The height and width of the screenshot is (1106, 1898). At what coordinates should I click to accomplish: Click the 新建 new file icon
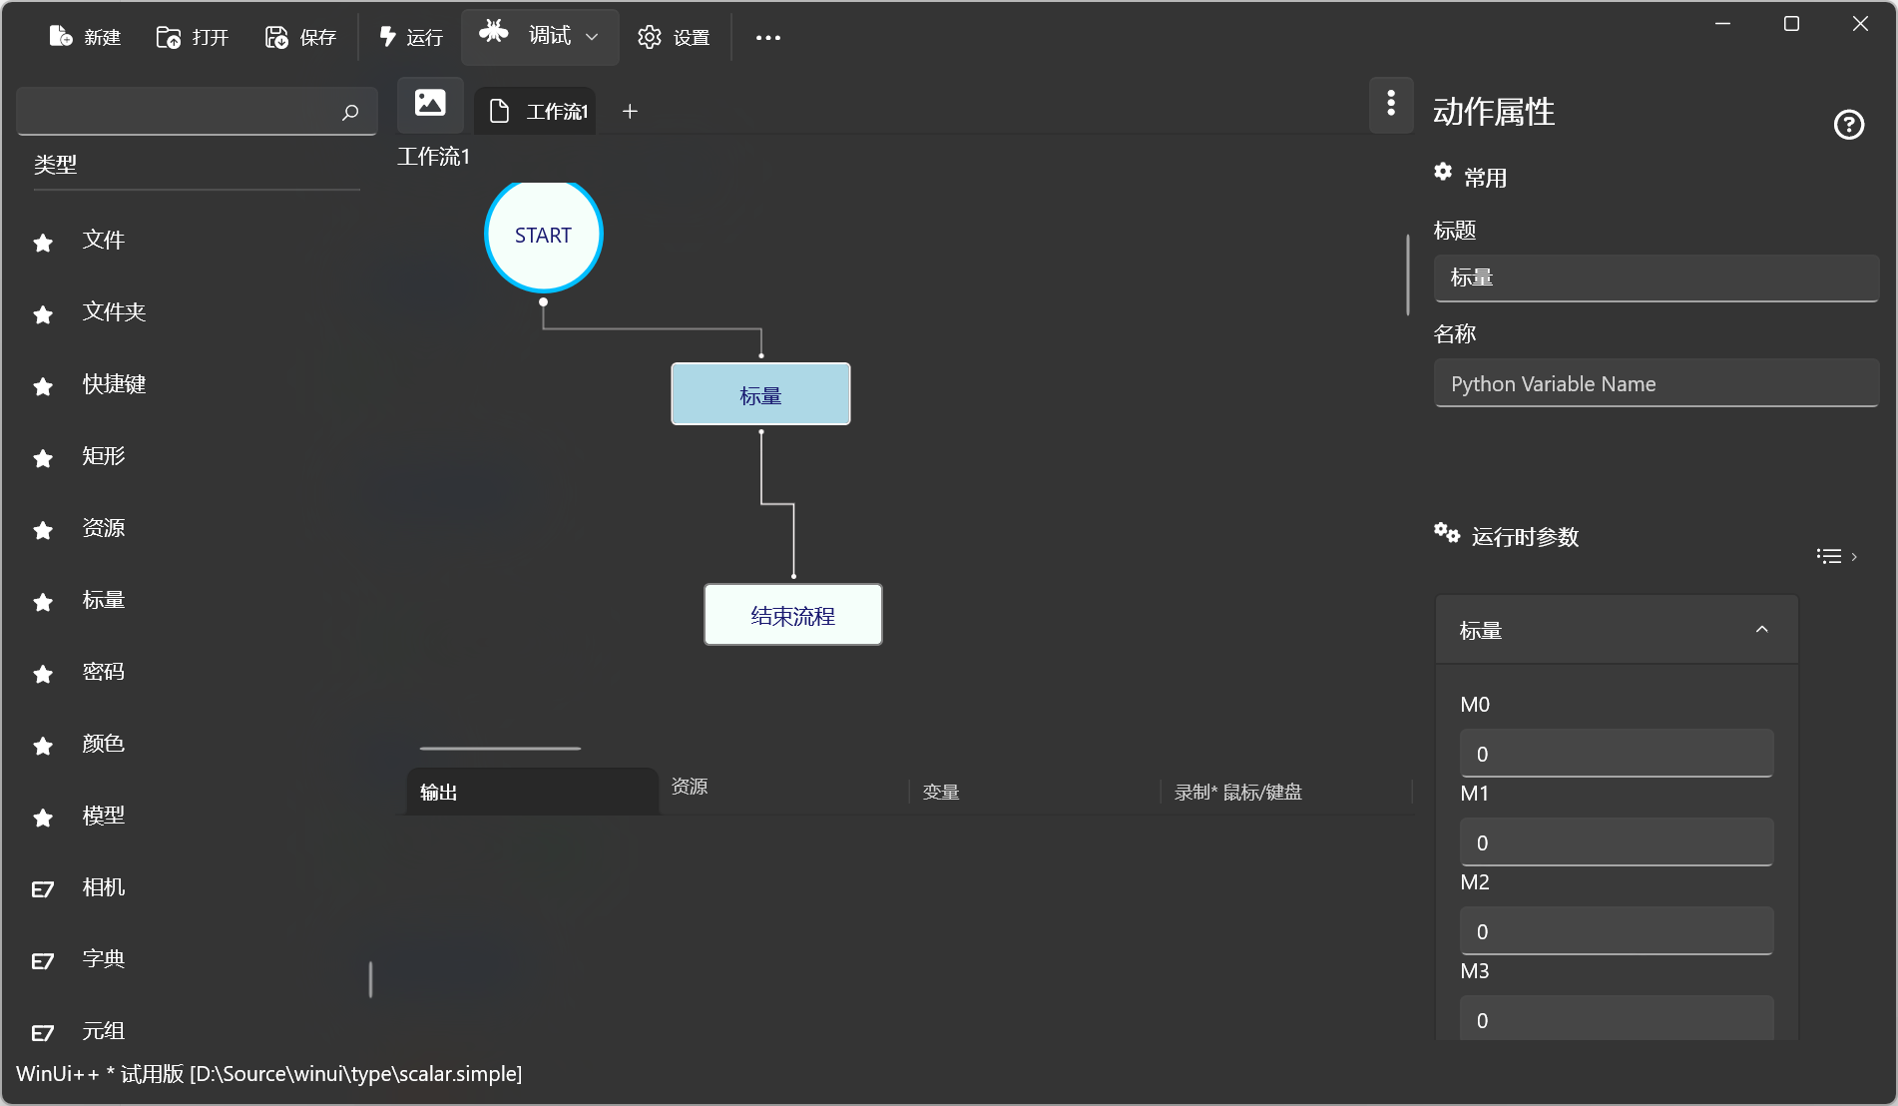pos(61,37)
